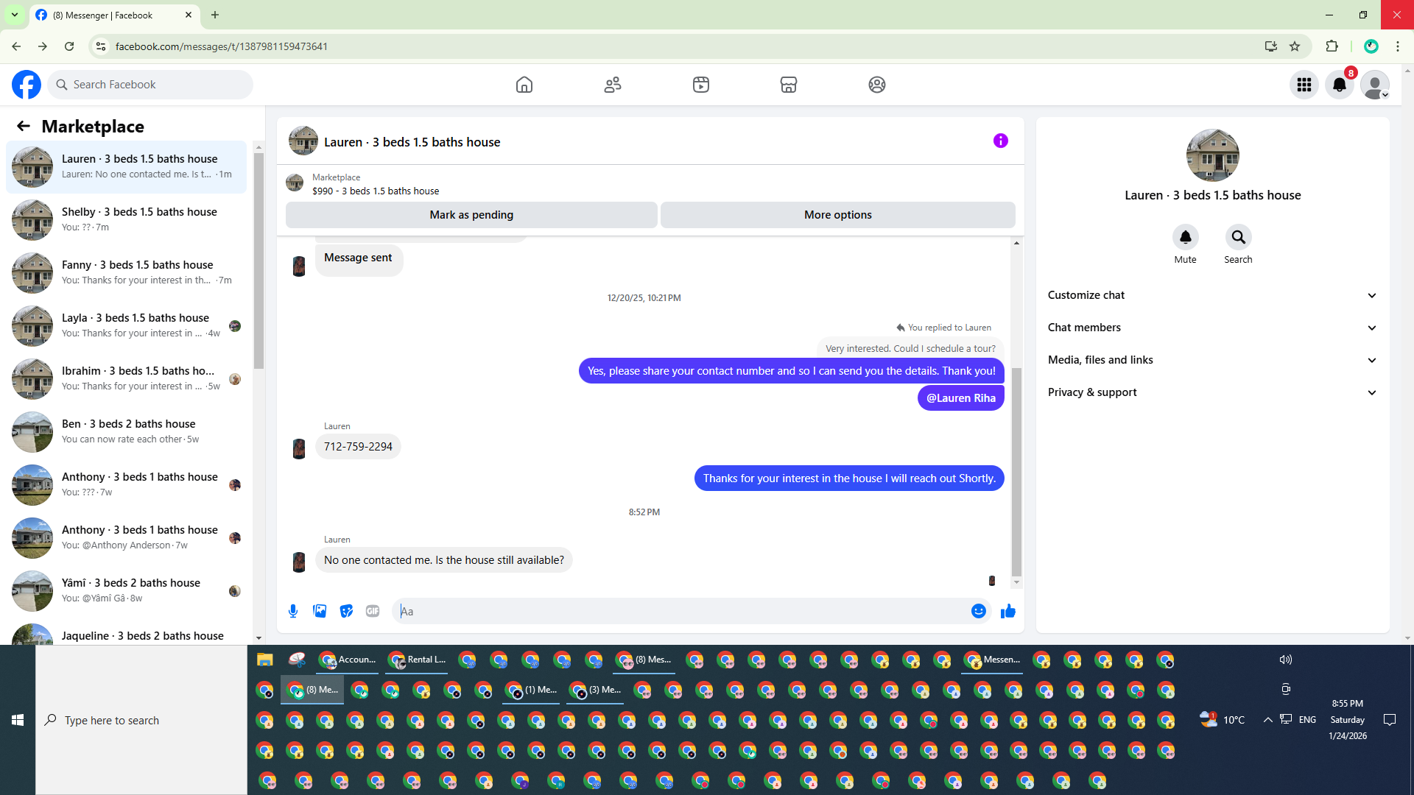This screenshot has height=795, width=1414.
Task: Mute the Lauren conversation
Action: pos(1185,238)
